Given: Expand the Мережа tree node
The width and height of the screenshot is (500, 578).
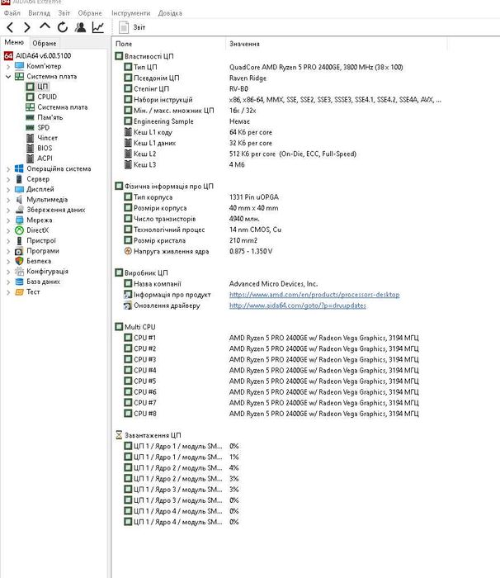Looking at the screenshot, I should 8,220.
